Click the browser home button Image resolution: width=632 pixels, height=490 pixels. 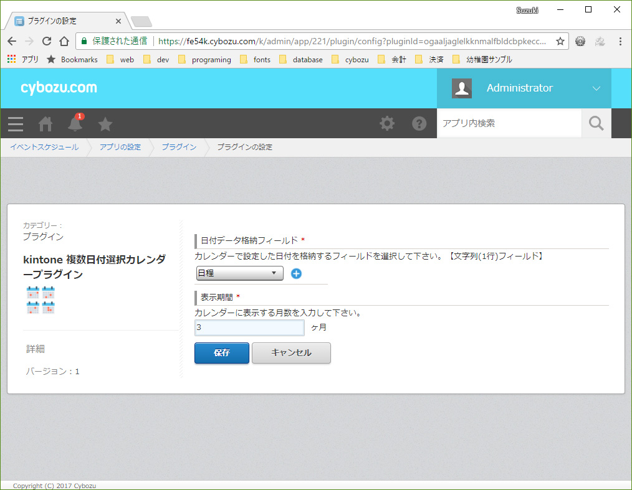64,41
